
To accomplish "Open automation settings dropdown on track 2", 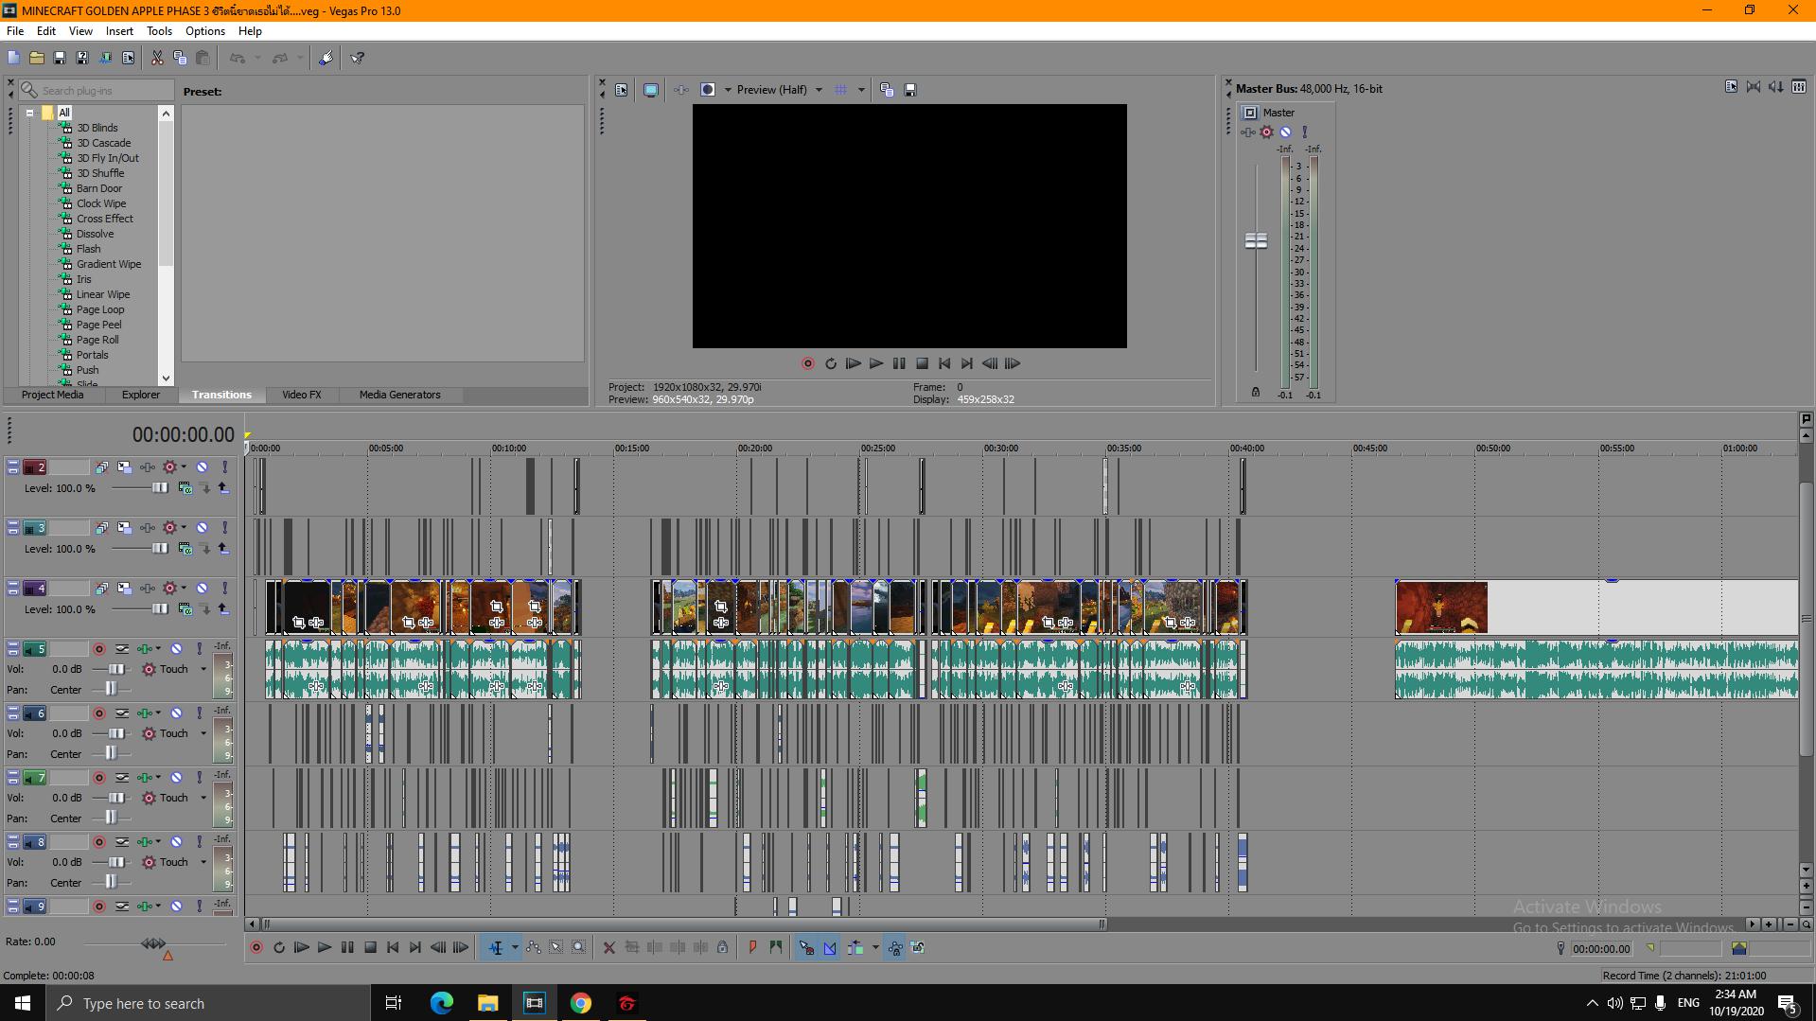I will tap(183, 467).
